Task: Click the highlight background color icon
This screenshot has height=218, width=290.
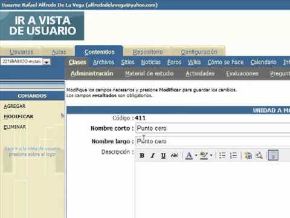Action: tap(204, 156)
